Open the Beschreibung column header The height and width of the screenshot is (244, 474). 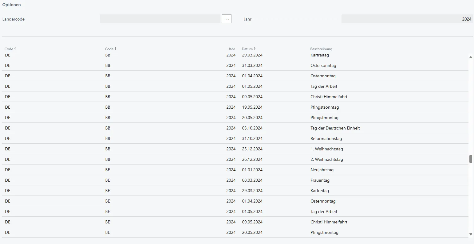point(321,49)
